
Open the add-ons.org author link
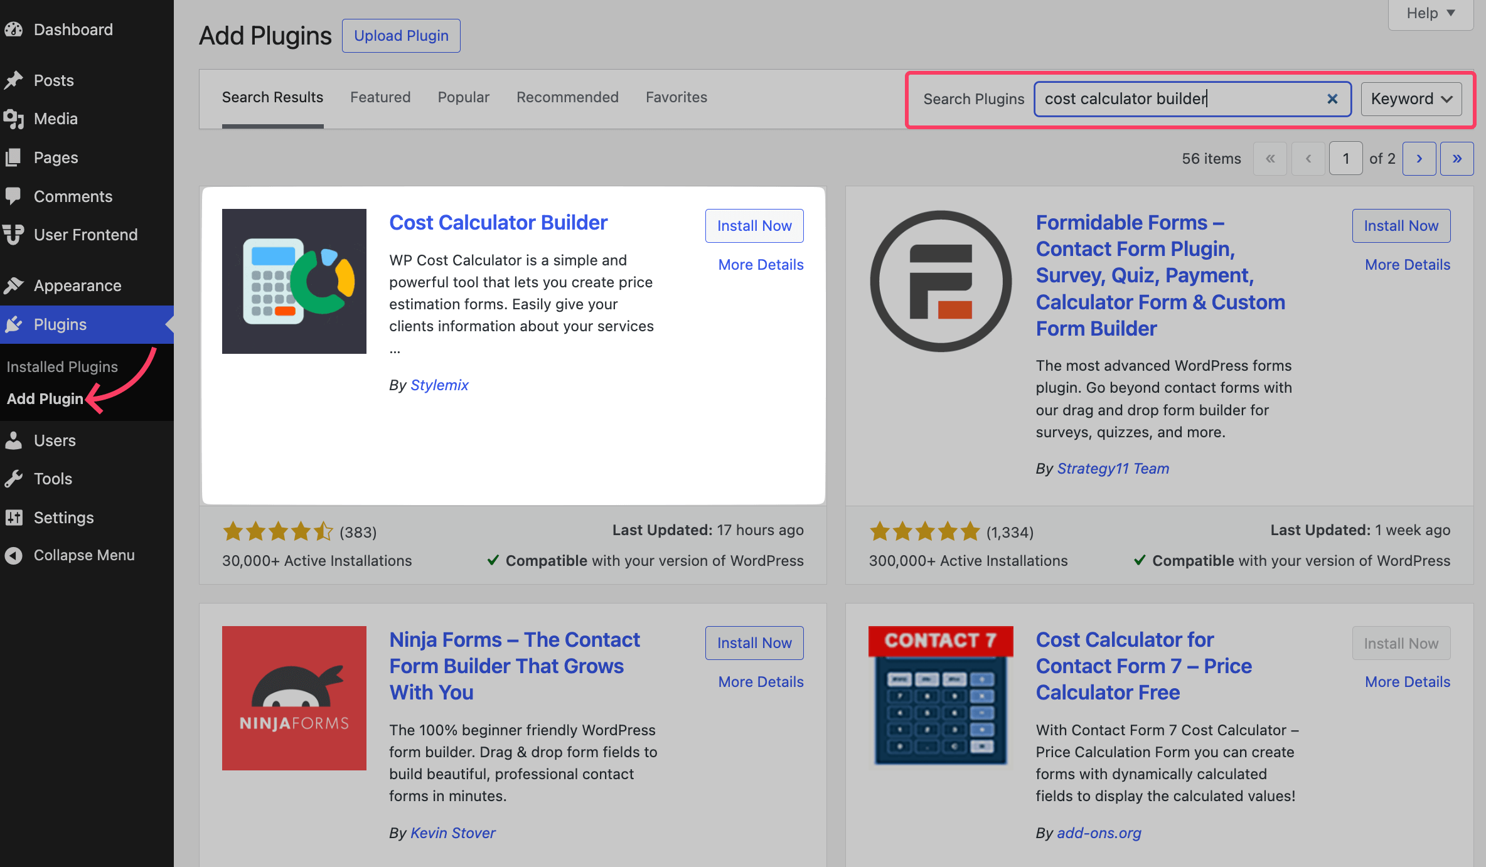[x=1099, y=833]
